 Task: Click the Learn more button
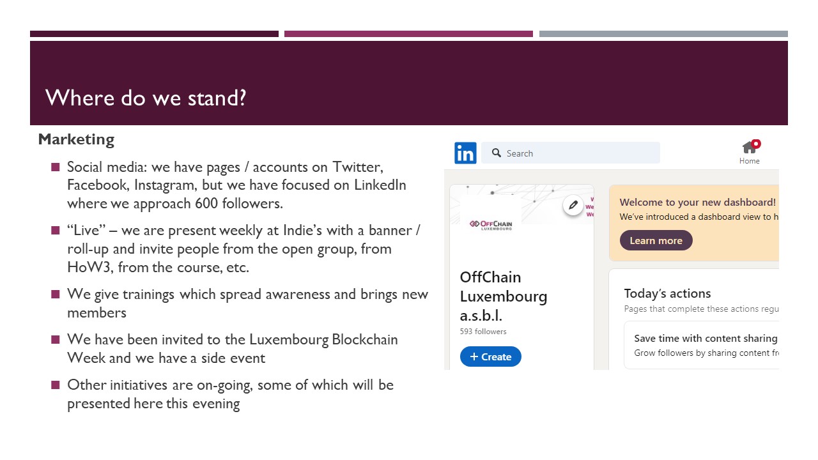coord(656,240)
